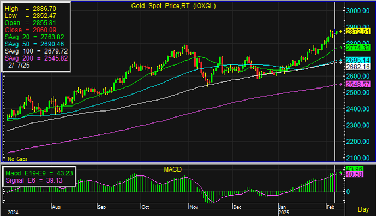Click the green 43.96 MACD value label
This screenshot has height=217, width=377.
(355, 169)
